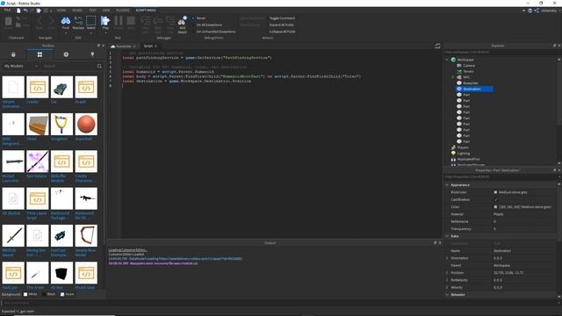This screenshot has width=562, height=316.
Task: Switch to the MODEL ribbon tab
Action: point(77,11)
